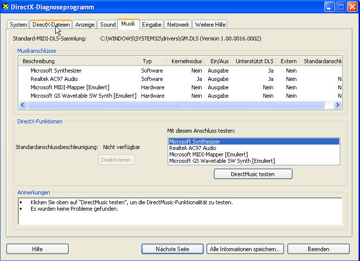Click the DirectX icon in title bar
The width and height of the screenshot is (360, 261).
[5, 7]
